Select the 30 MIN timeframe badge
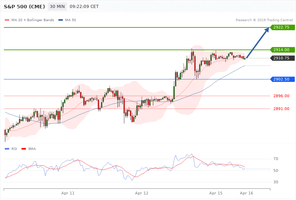 [57, 7]
